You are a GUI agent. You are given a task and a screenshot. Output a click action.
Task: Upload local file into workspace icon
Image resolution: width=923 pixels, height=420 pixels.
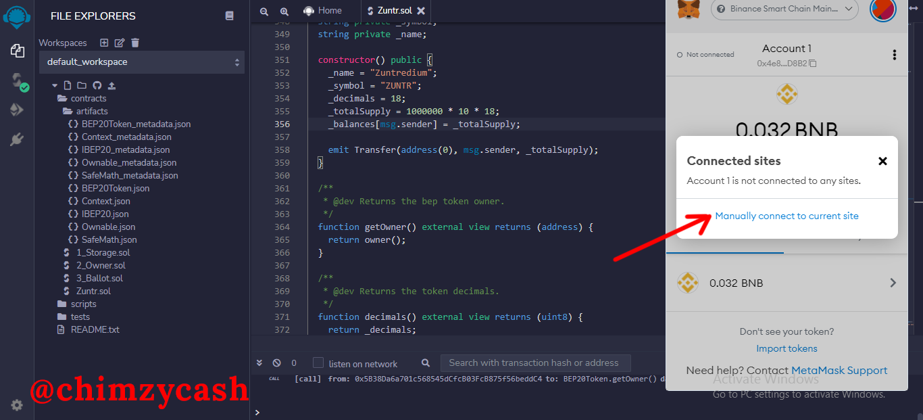point(111,86)
